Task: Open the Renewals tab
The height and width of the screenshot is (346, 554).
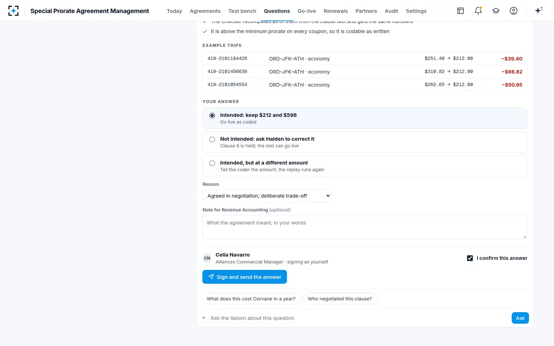Action: [335, 11]
